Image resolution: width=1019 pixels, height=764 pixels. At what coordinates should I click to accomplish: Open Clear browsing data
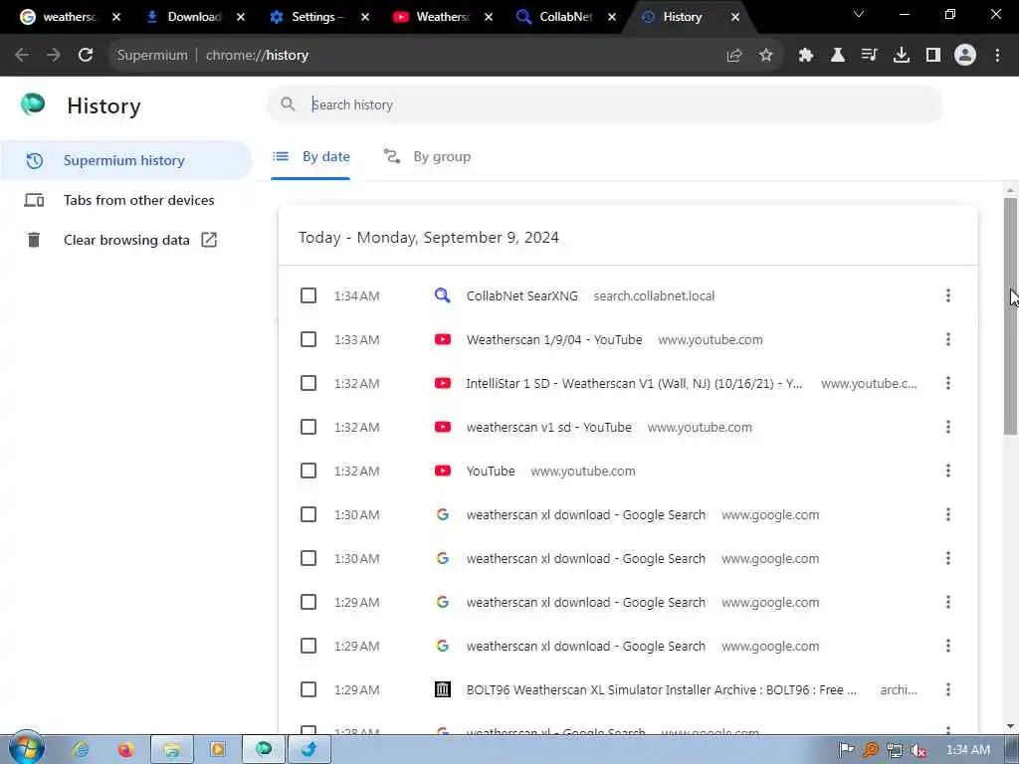[x=126, y=241]
